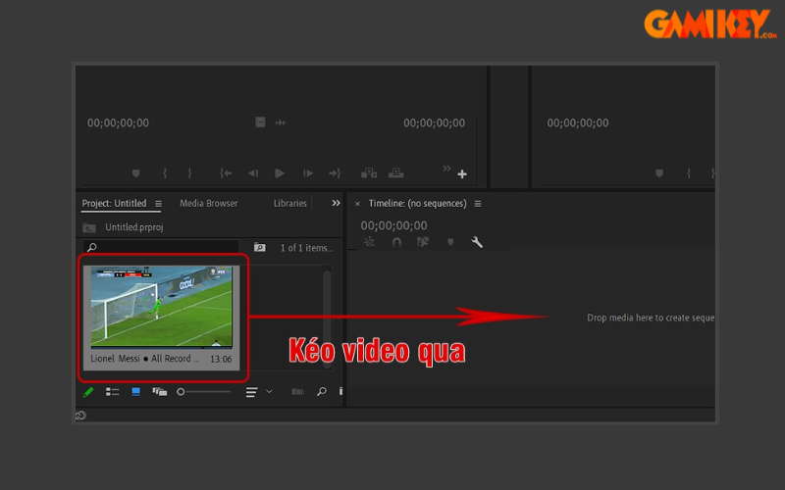Expand the Source monitor transport overflow chevrons
Screen dimensions: 785x490
[446, 168]
